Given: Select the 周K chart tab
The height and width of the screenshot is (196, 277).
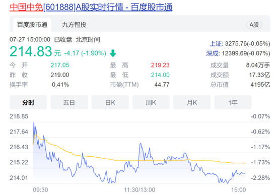Looking at the screenshot, I should [151, 102].
